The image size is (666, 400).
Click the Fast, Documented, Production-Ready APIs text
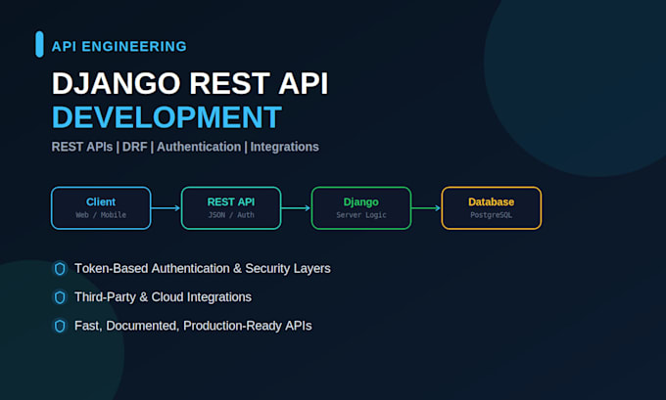point(193,326)
